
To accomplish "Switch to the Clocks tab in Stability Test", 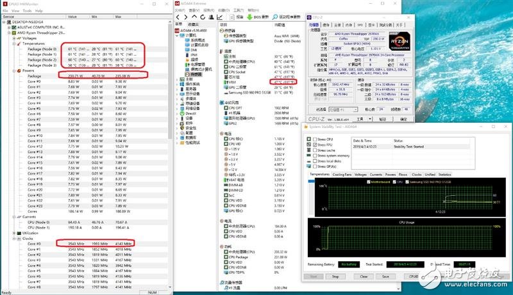I will pyautogui.click(x=416, y=175).
